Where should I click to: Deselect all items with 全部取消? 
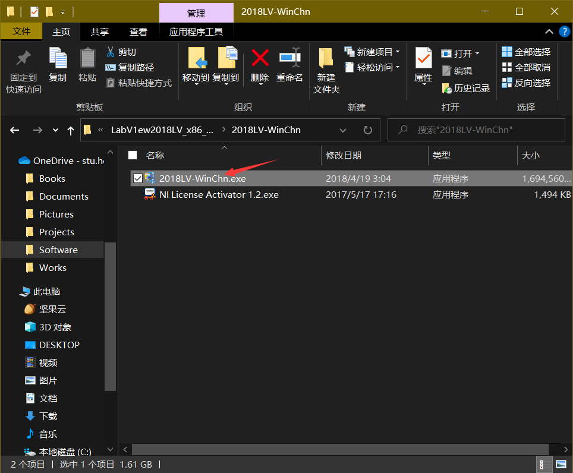(526, 67)
